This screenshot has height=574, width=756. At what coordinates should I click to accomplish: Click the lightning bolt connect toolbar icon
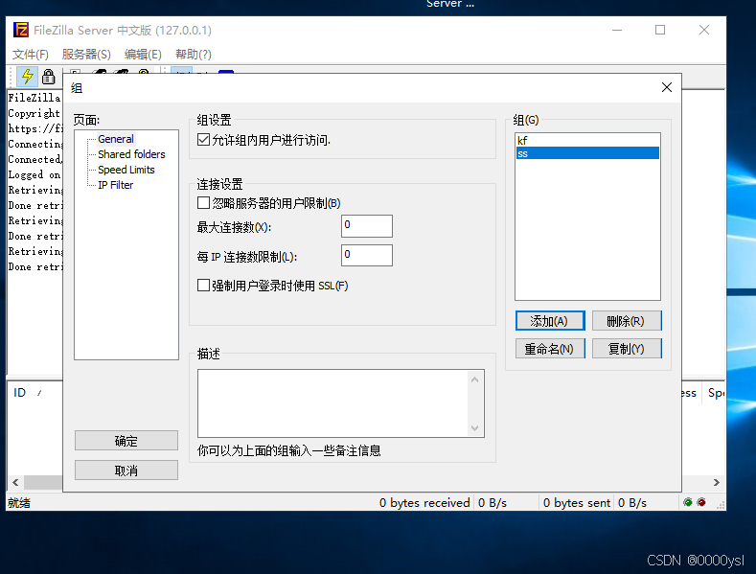(x=27, y=77)
